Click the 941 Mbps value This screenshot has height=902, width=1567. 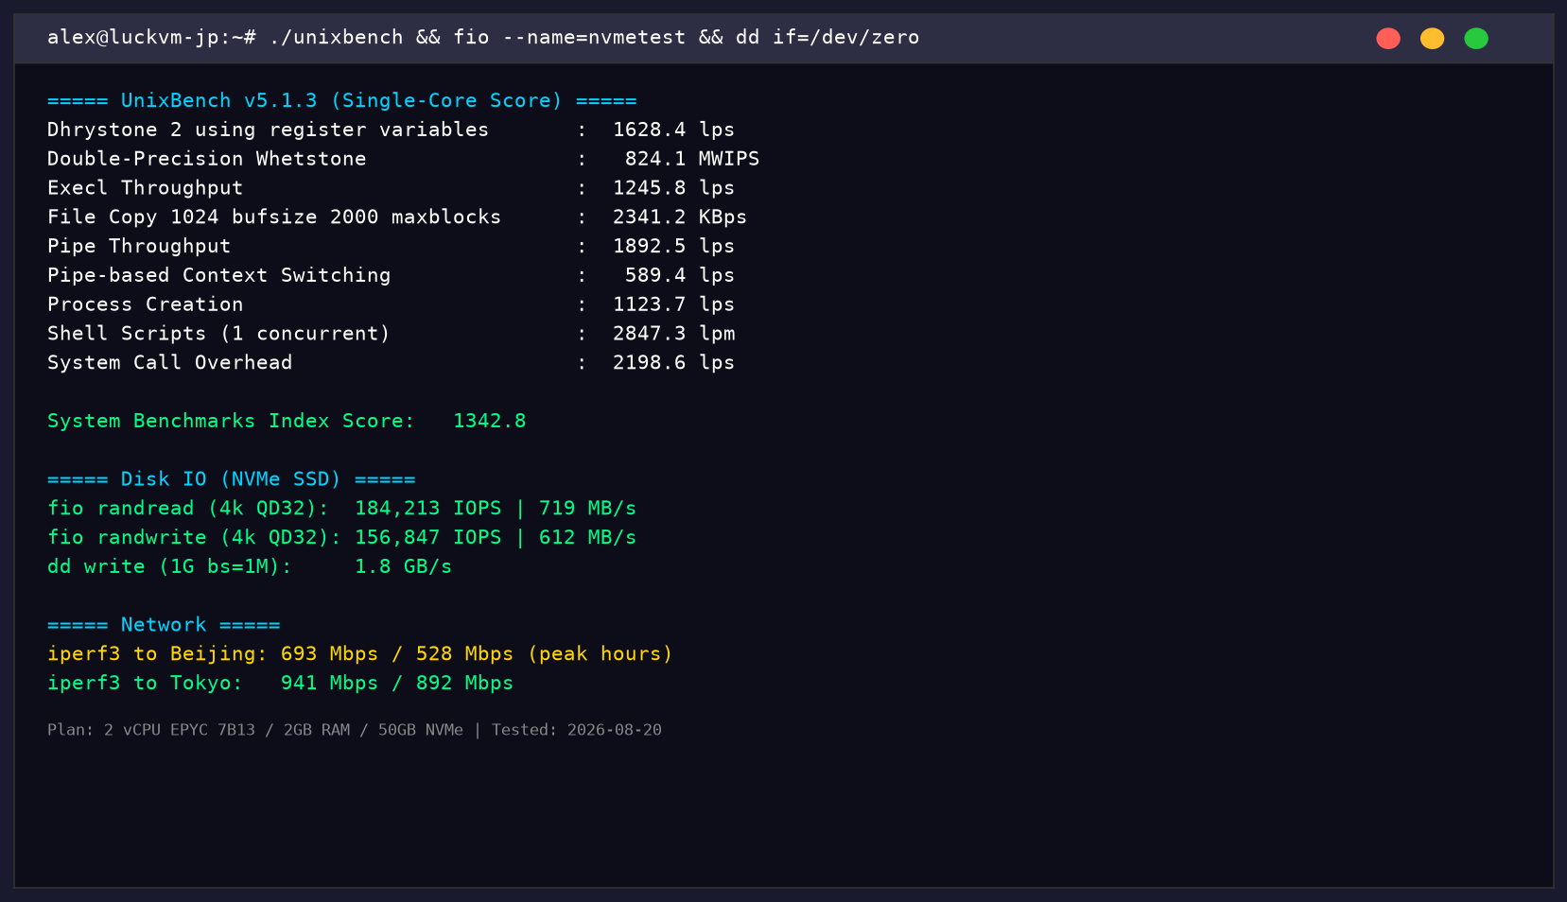pos(329,684)
